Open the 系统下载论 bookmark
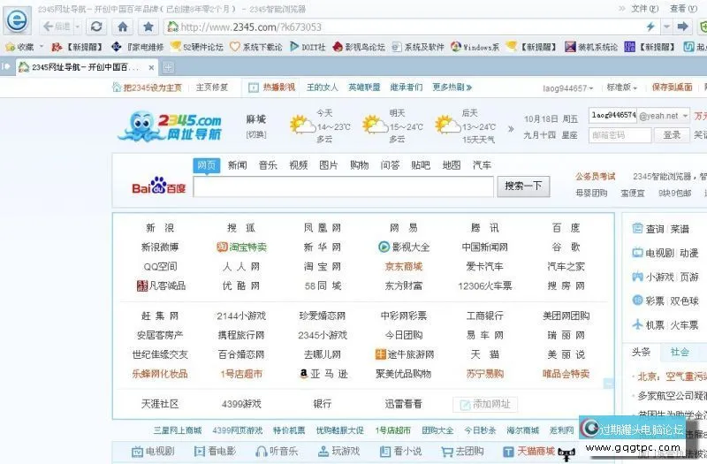Image resolution: width=707 pixels, height=464 pixels. 256,47
